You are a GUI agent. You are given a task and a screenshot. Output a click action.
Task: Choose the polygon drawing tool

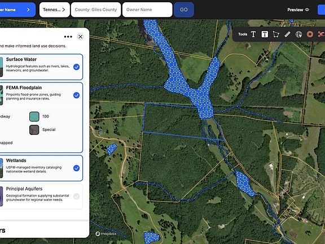[x=276, y=34]
